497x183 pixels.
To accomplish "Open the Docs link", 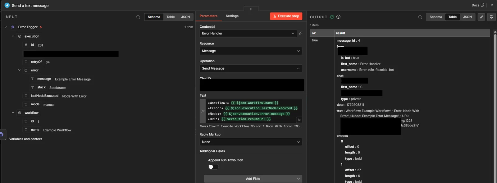I will coord(478,5).
